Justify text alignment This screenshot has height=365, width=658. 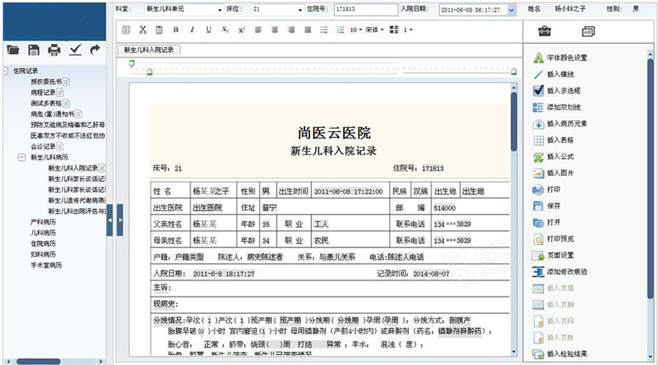(308, 29)
